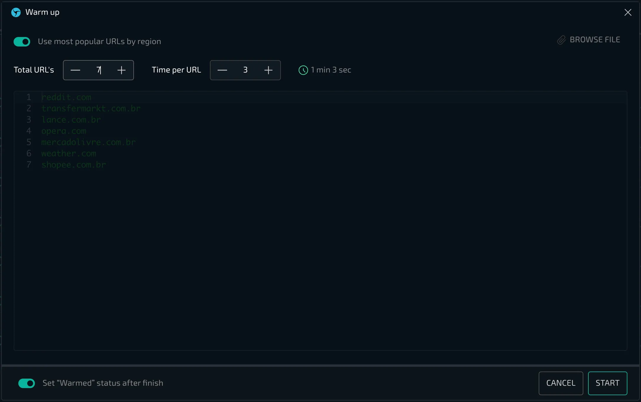Image resolution: width=641 pixels, height=402 pixels.
Task: Select the reddit.com line in editor
Action: (x=66, y=97)
